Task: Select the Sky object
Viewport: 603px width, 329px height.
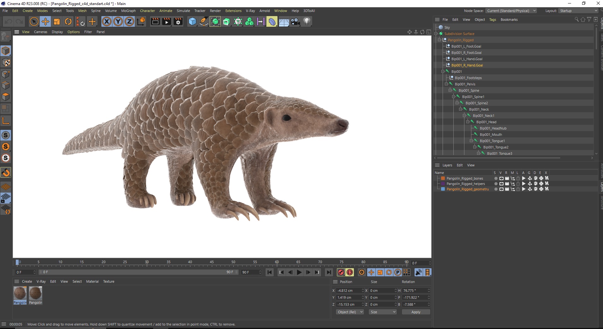Action: point(447,27)
